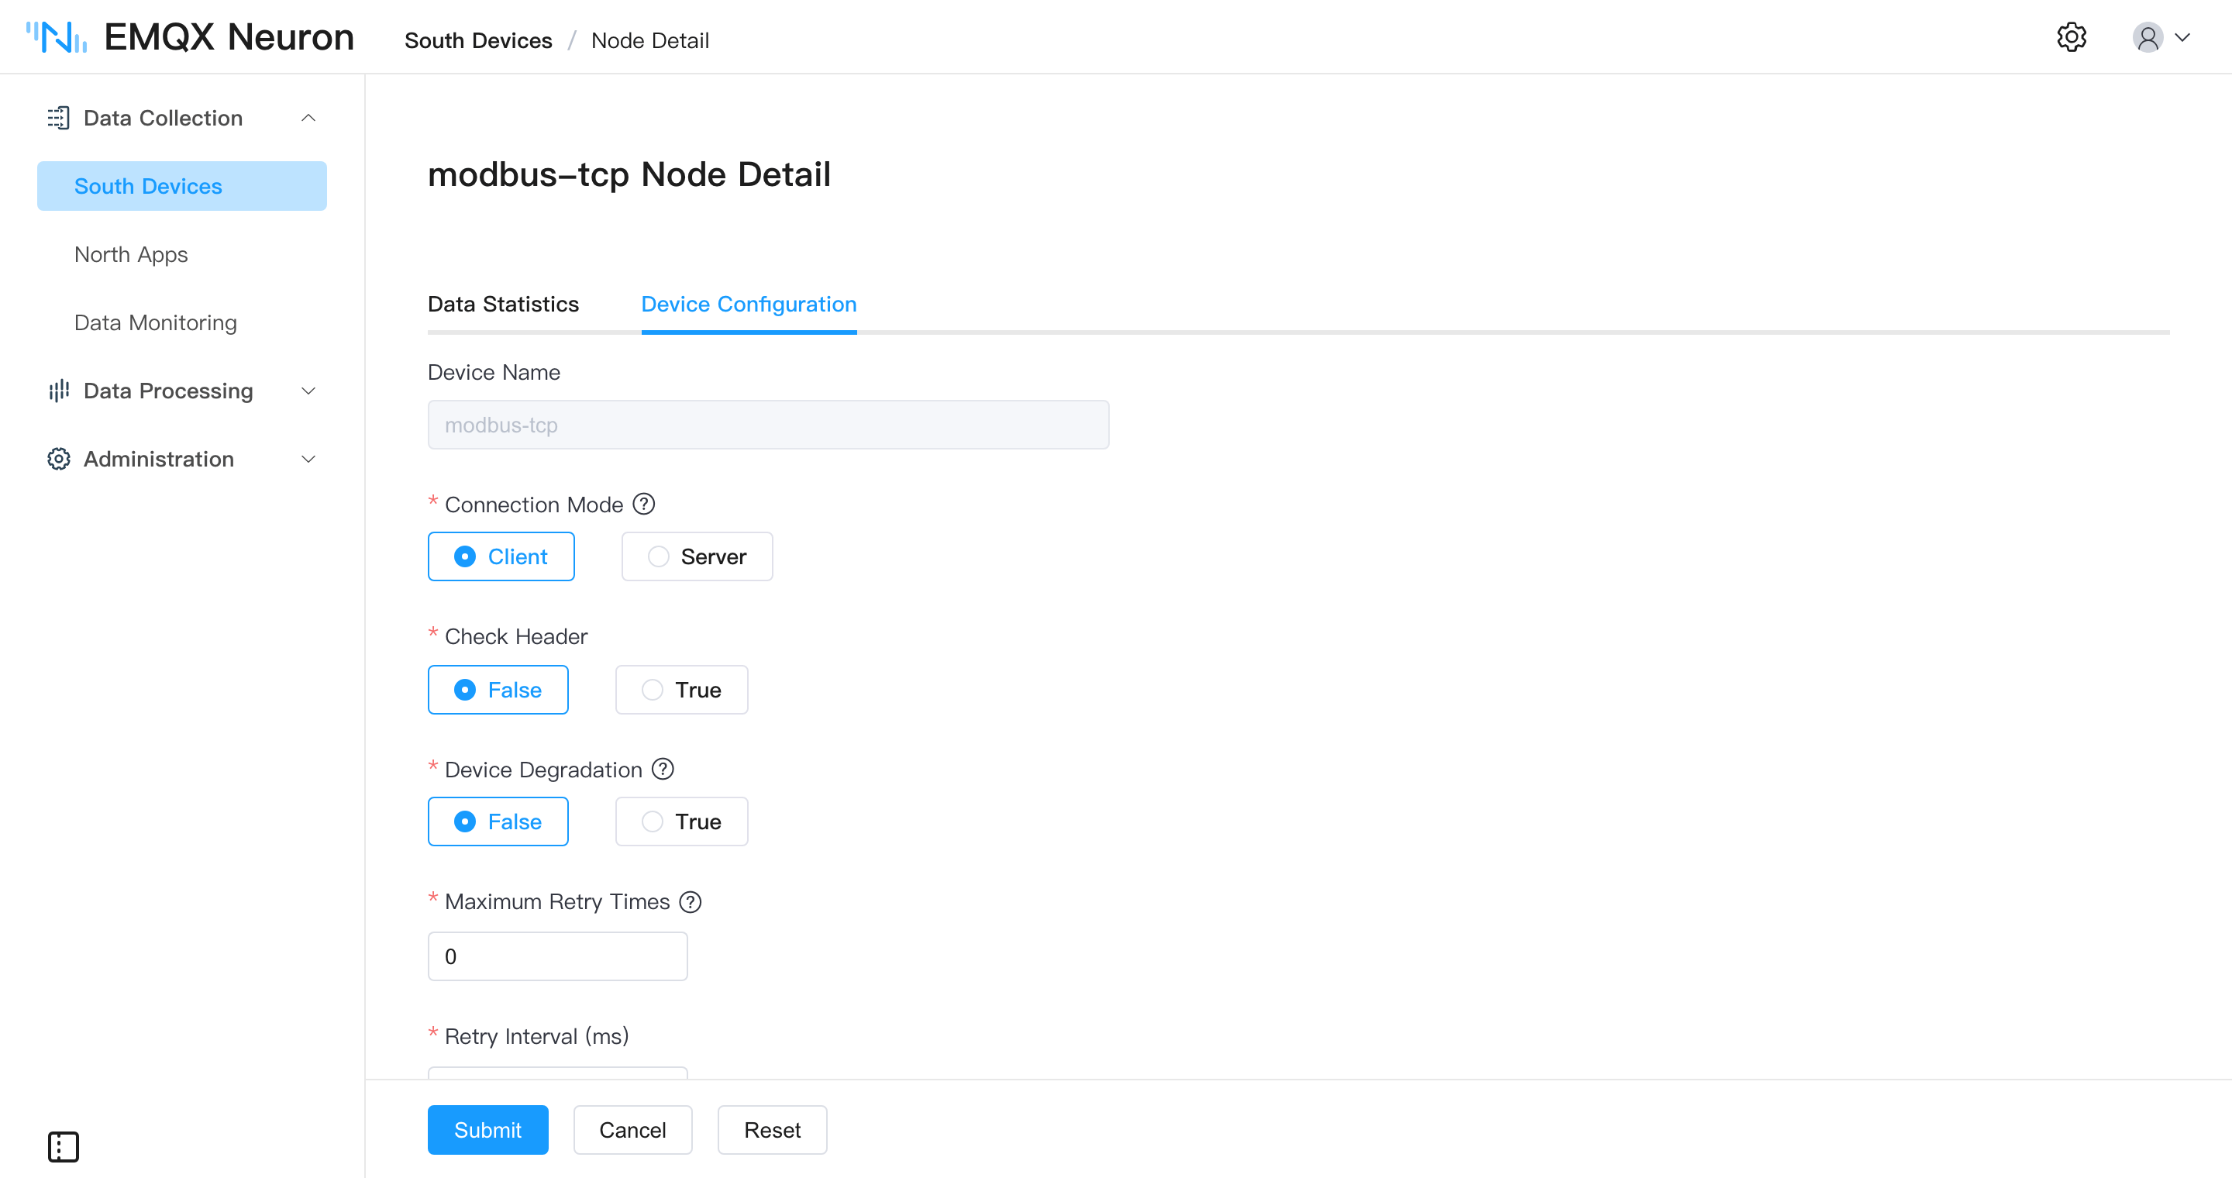Go to South Devices via breadcrumb
The image size is (2232, 1178).
point(478,41)
